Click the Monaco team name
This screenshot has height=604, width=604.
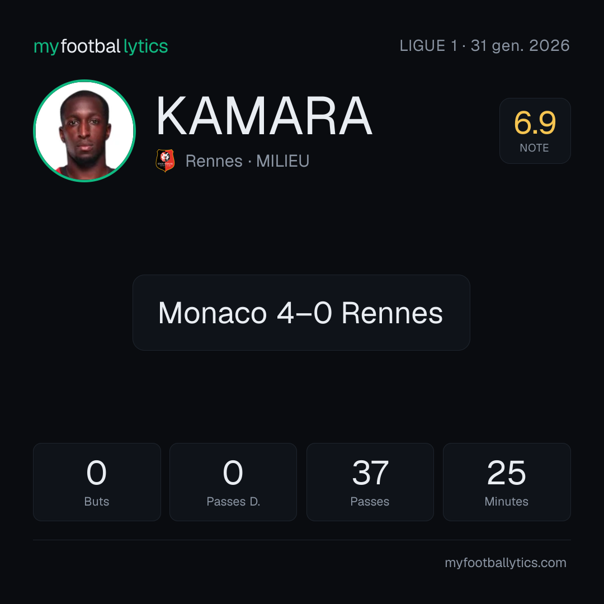(213, 313)
